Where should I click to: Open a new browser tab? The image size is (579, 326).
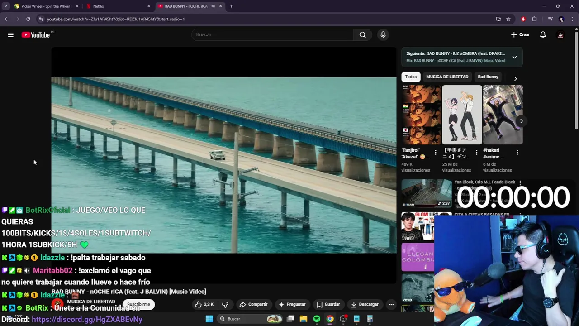[x=231, y=6]
